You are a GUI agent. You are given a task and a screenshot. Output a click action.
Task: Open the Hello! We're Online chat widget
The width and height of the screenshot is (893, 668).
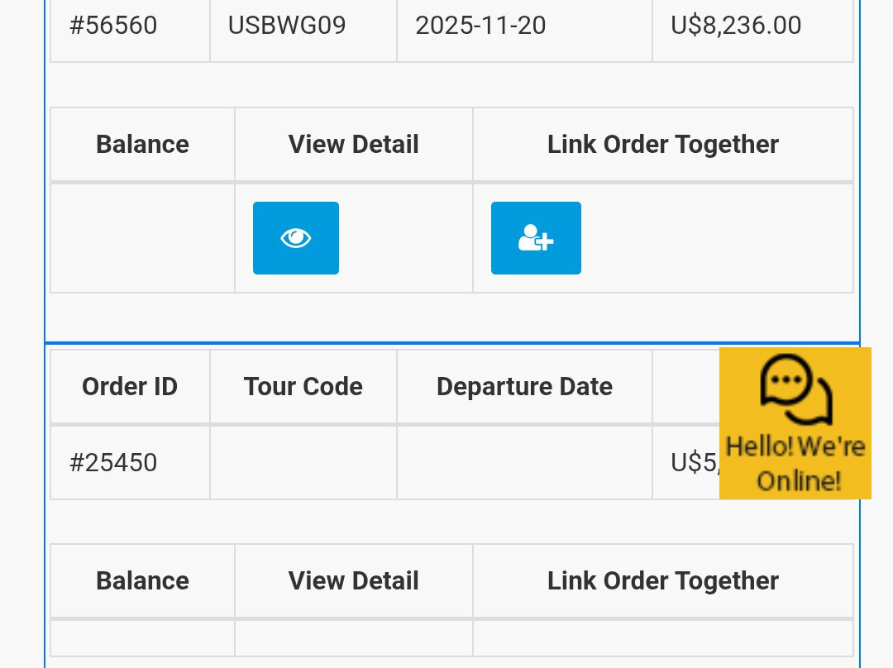(x=795, y=423)
